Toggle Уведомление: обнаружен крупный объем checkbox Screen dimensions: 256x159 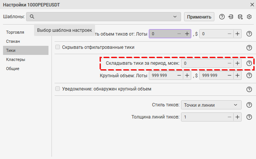pos(58,89)
